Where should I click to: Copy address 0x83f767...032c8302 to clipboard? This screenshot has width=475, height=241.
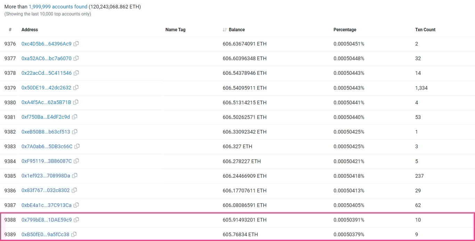point(74,191)
